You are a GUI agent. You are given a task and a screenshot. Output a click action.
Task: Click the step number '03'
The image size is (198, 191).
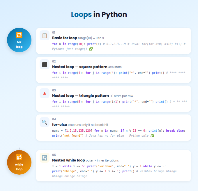coord(54,90)
